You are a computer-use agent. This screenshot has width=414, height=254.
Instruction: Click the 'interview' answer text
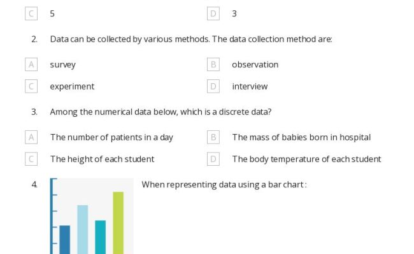(x=250, y=86)
